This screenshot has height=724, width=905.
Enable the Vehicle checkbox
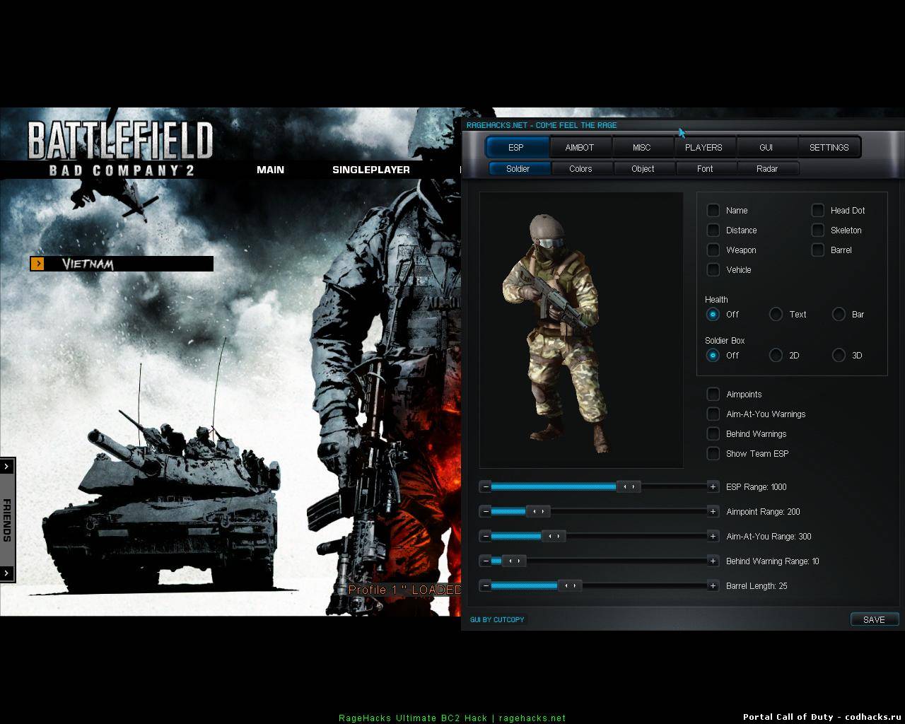click(x=713, y=269)
